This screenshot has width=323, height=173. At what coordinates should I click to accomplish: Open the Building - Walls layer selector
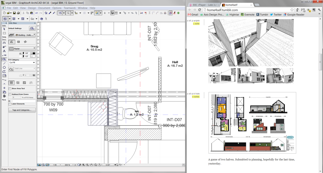(25, 35)
